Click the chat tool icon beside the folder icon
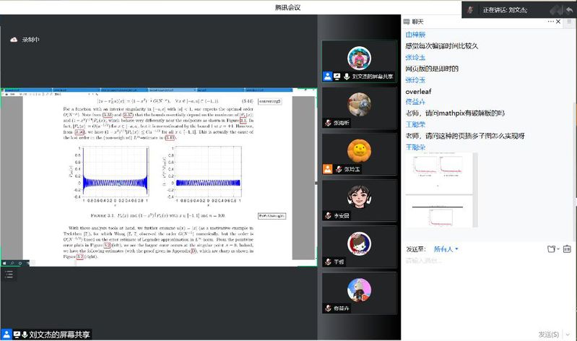Screen dimensions: 577x341 (x=567, y=249)
